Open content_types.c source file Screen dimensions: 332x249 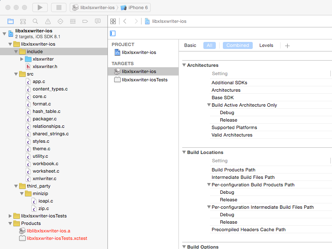(50, 89)
